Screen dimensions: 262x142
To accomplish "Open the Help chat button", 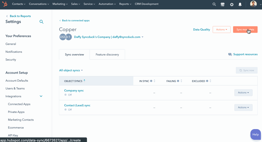I will click(x=255, y=135).
